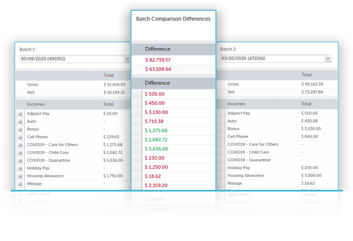Expand COVID19 - Quarantine row in Batch 1
This screenshot has height=241, width=353.
point(20,161)
